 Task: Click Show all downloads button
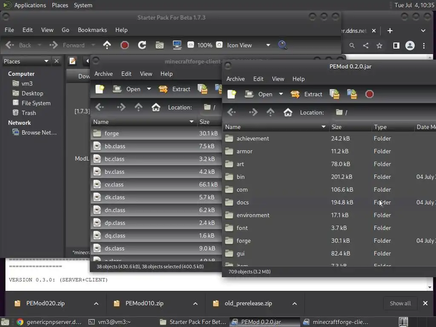tap(400, 303)
